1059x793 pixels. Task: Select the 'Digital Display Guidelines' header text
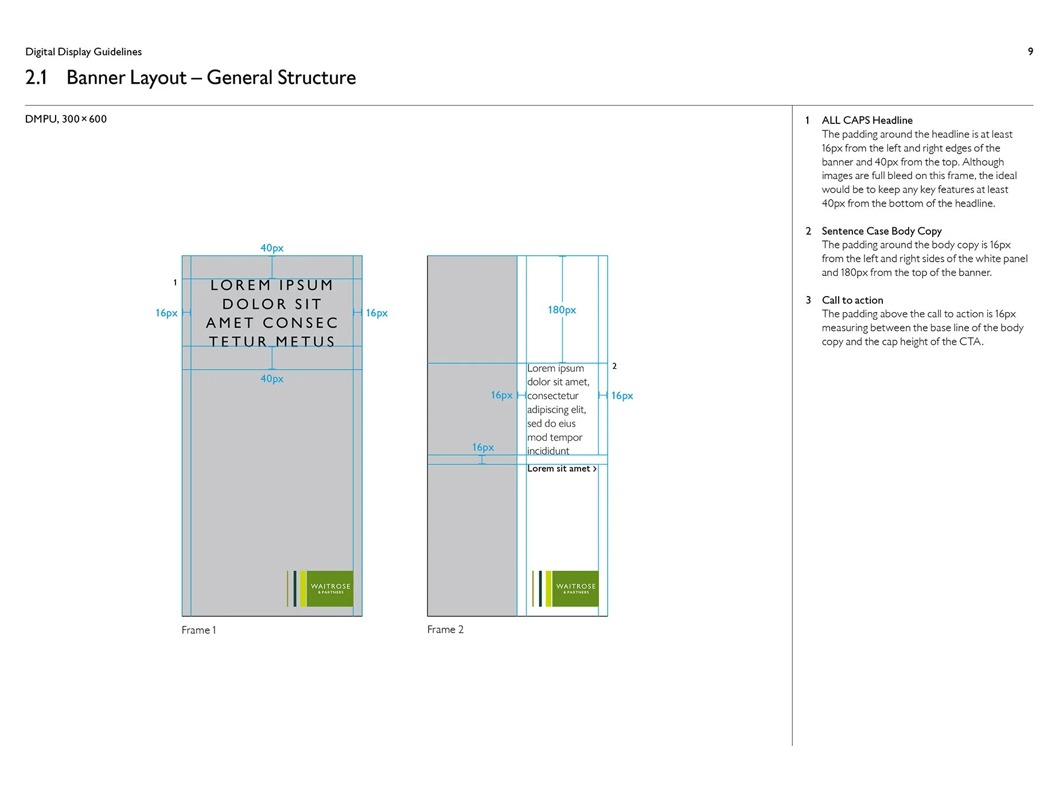click(84, 52)
